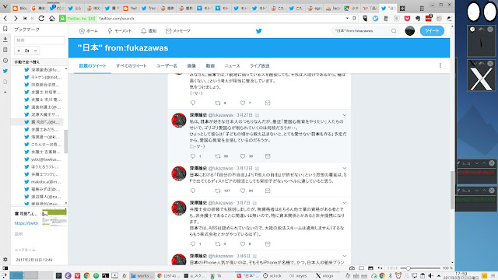Viewport: 498px width, 280px height.
Task: Go back to the previous page
Action: tap(5, 19)
